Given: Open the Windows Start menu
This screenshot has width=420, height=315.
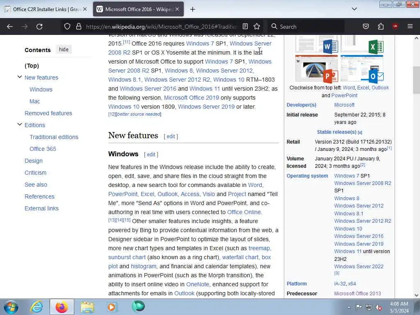Looking at the screenshot, I should 11,307.
